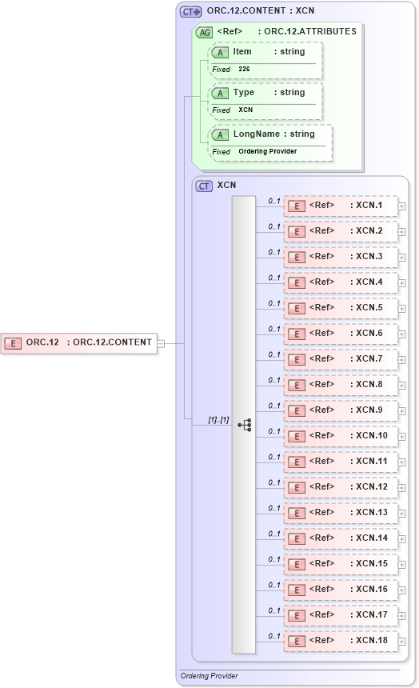Viewport: 419px width, 688px height.
Task: Click the E icon of XCN.9
Action: [x=297, y=411]
